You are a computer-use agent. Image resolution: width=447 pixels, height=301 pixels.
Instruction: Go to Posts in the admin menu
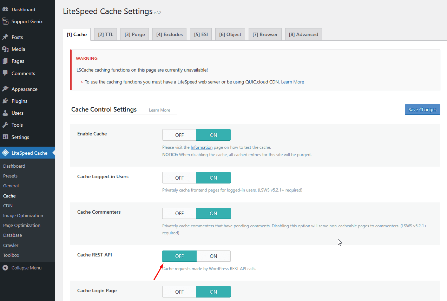point(27,37)
